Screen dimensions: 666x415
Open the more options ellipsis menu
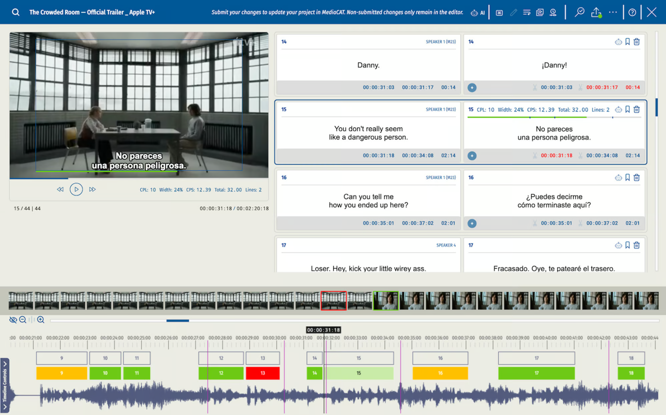(613, 12)
